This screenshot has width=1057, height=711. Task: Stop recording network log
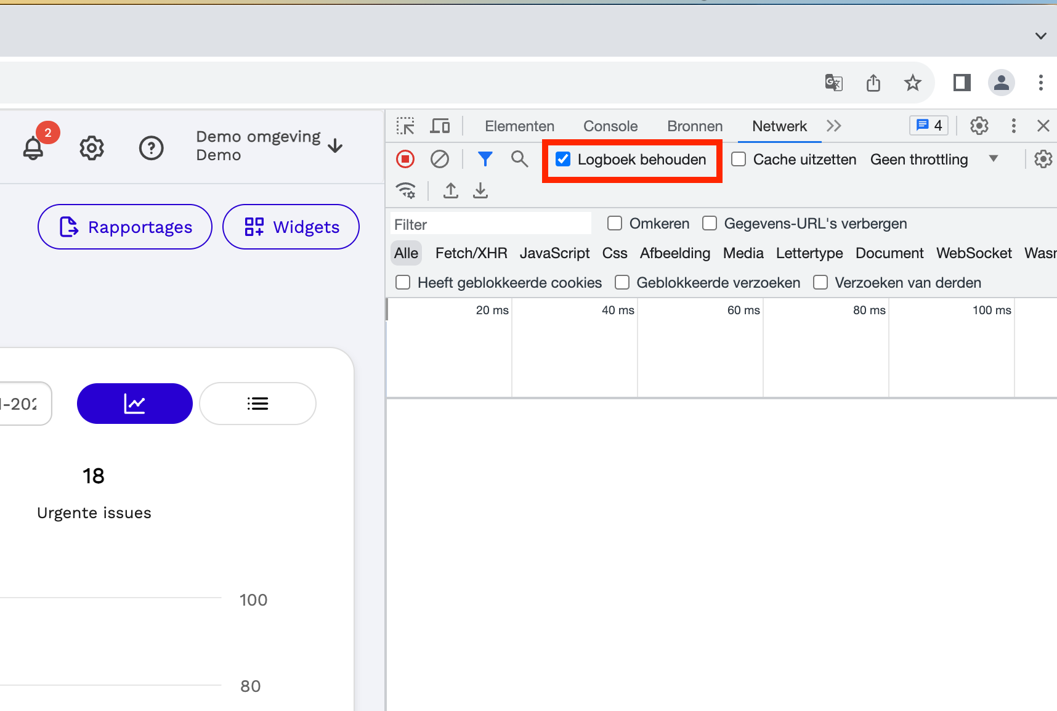405,160
